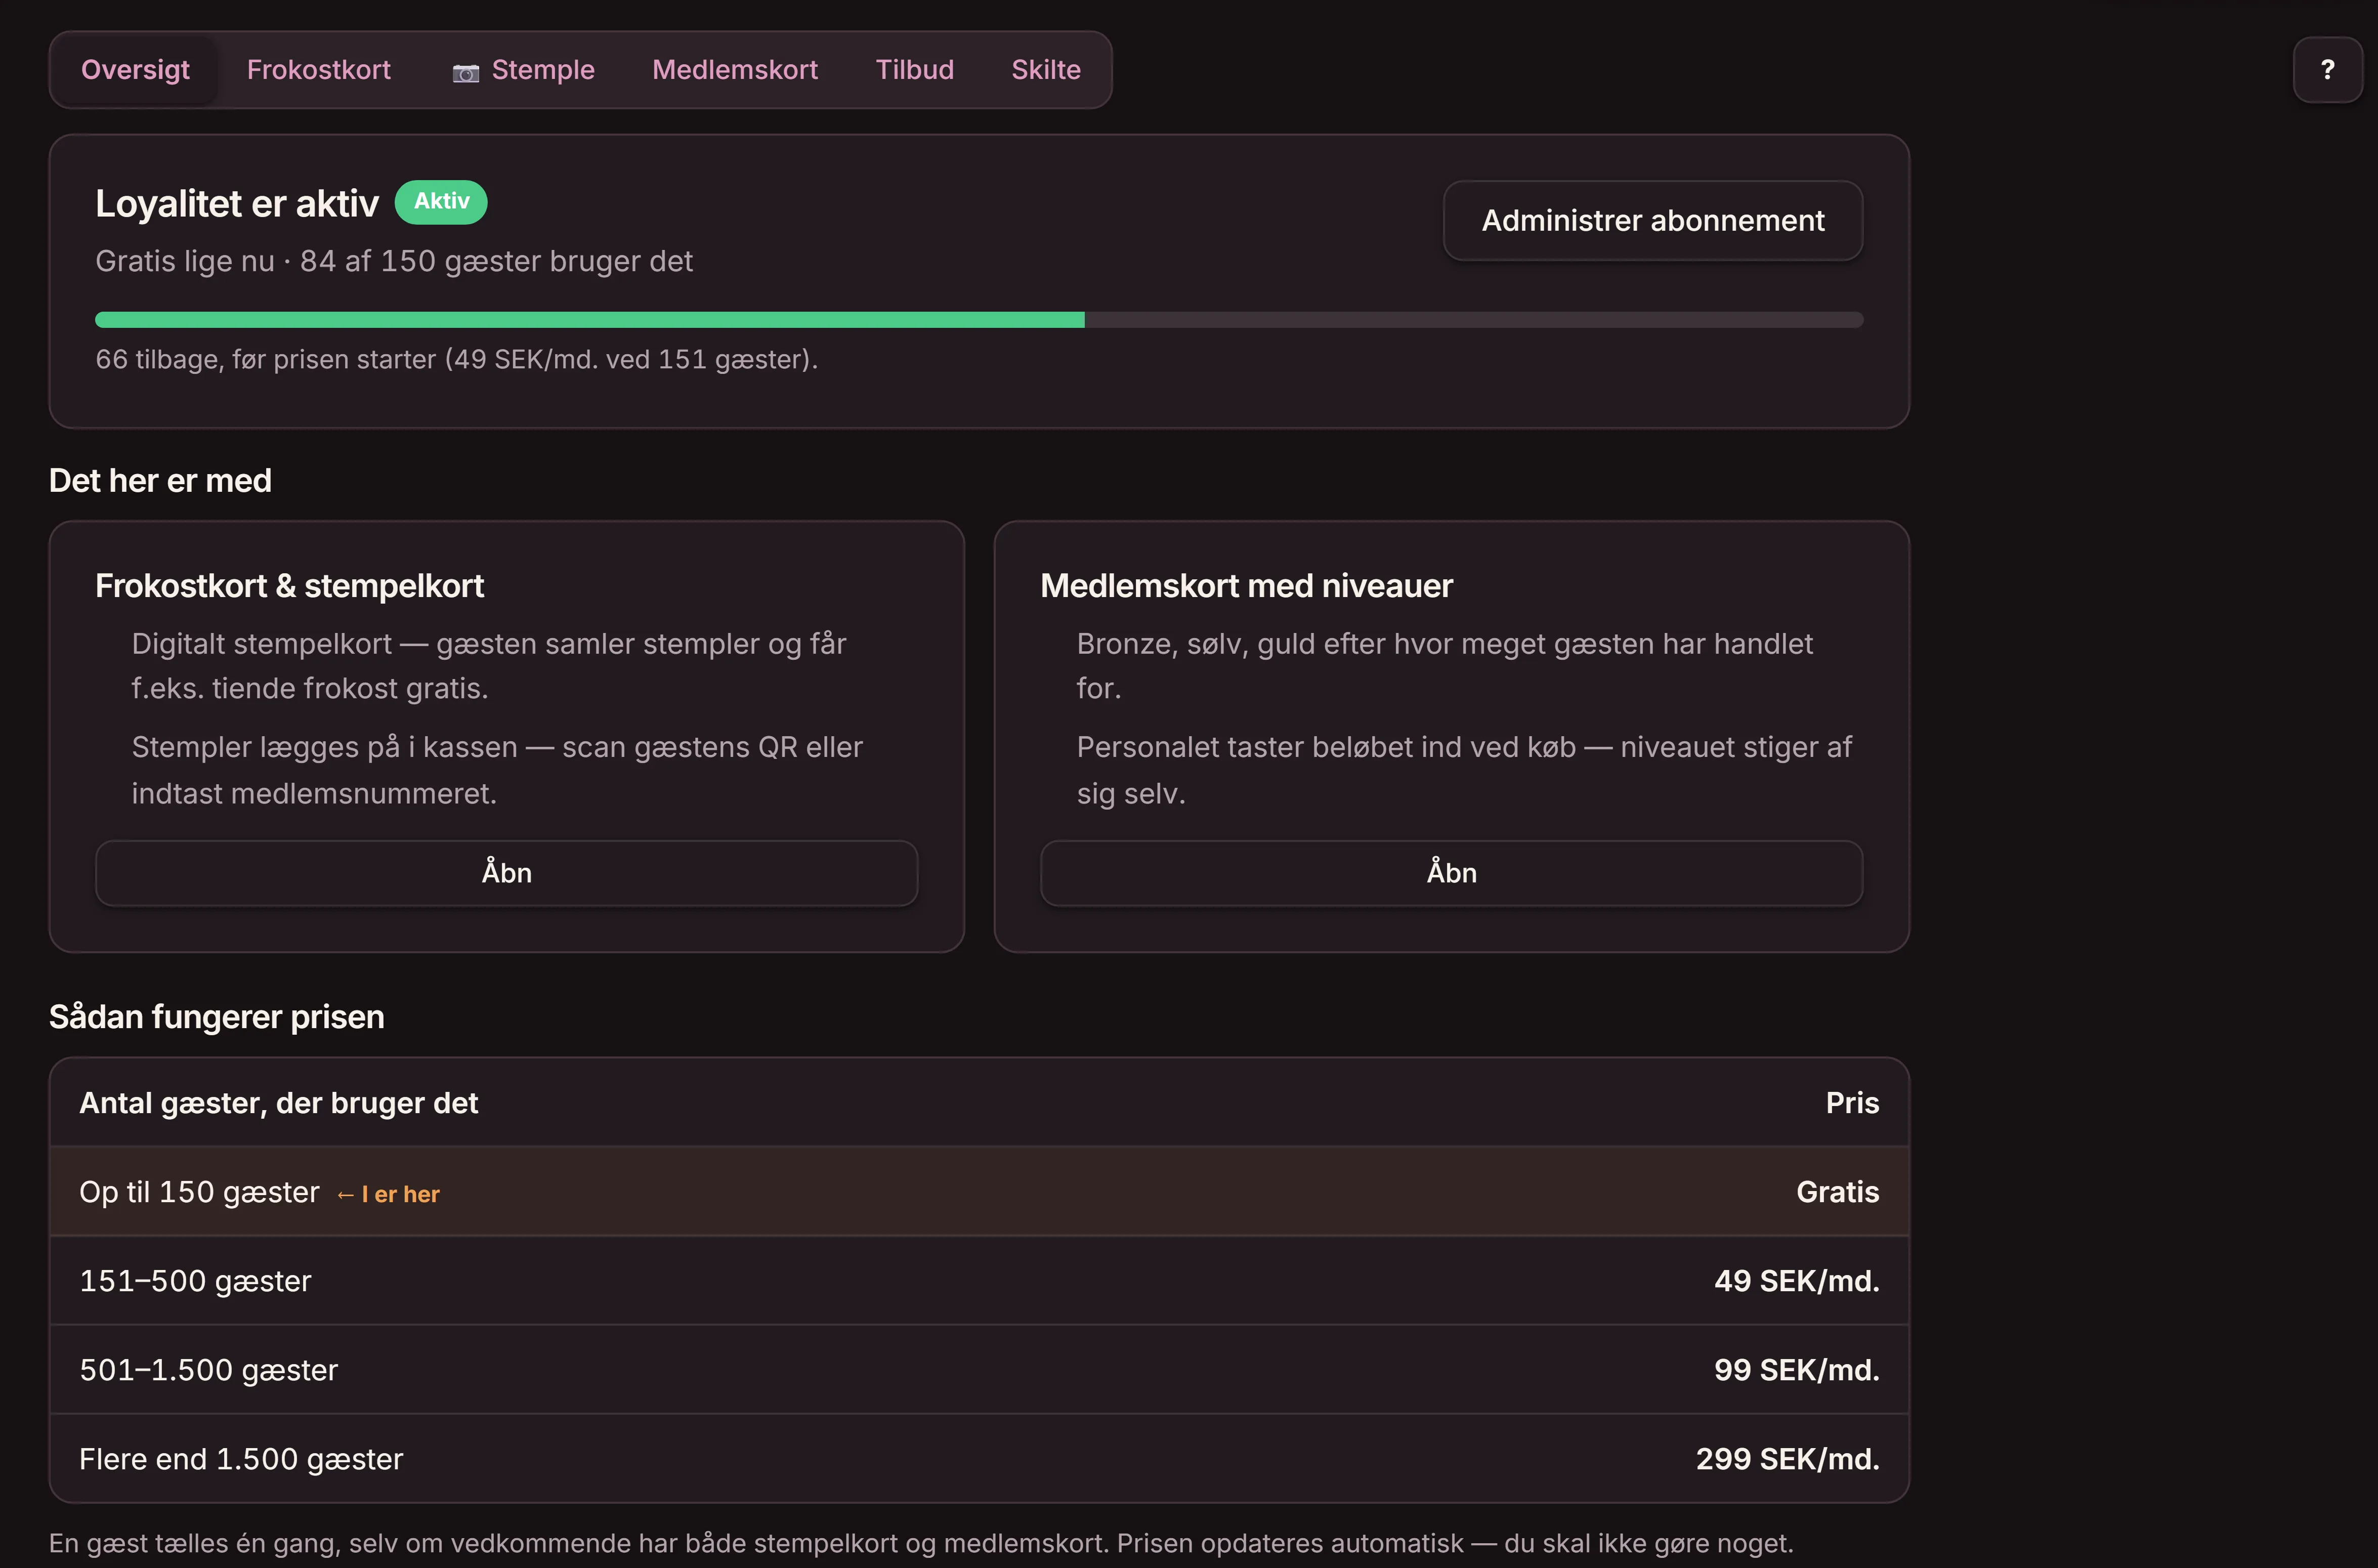The image size is (2378, 1568).
Task: Select the Op til 150 gæster row
Action: [x=979, y=1192]
